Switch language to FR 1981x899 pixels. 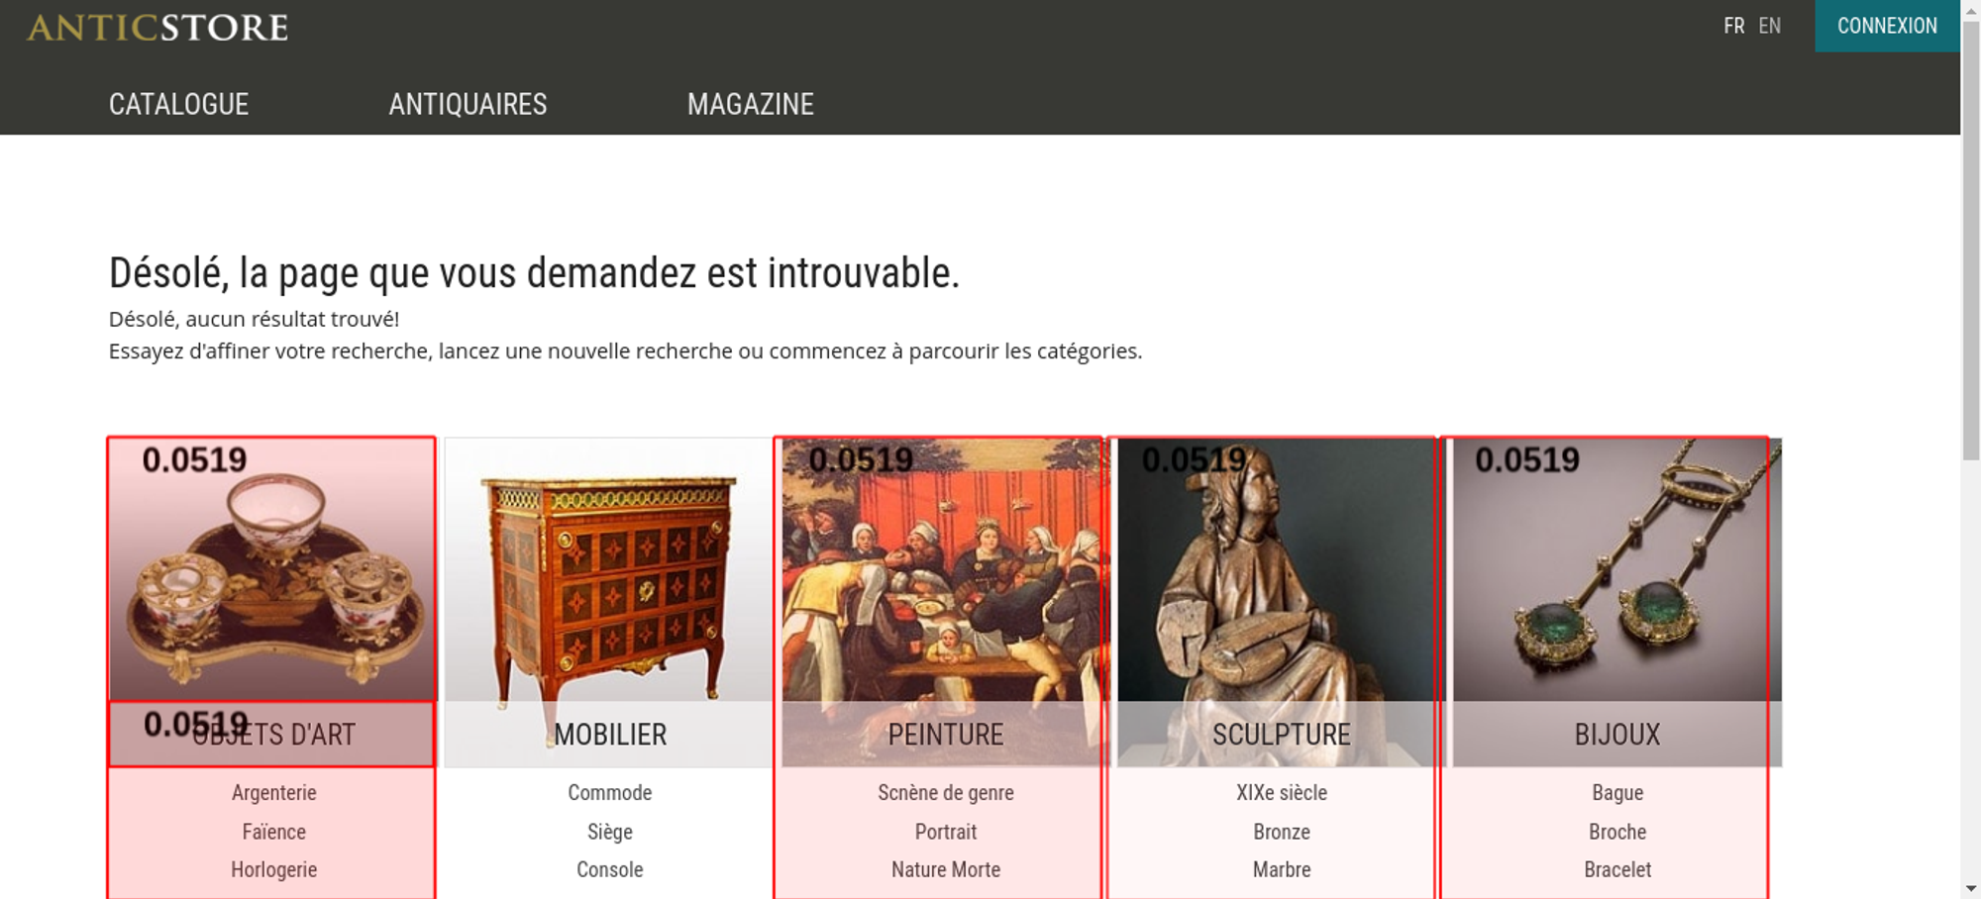(1733, 26)
